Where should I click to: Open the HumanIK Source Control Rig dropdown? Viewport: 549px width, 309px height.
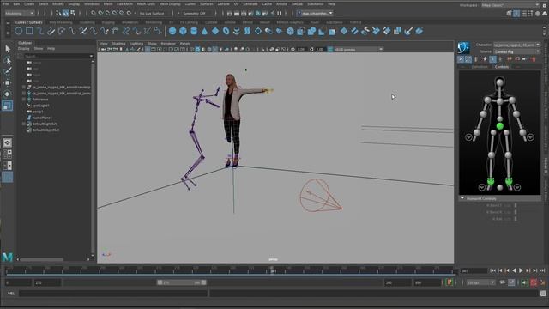tap(516, 51)
